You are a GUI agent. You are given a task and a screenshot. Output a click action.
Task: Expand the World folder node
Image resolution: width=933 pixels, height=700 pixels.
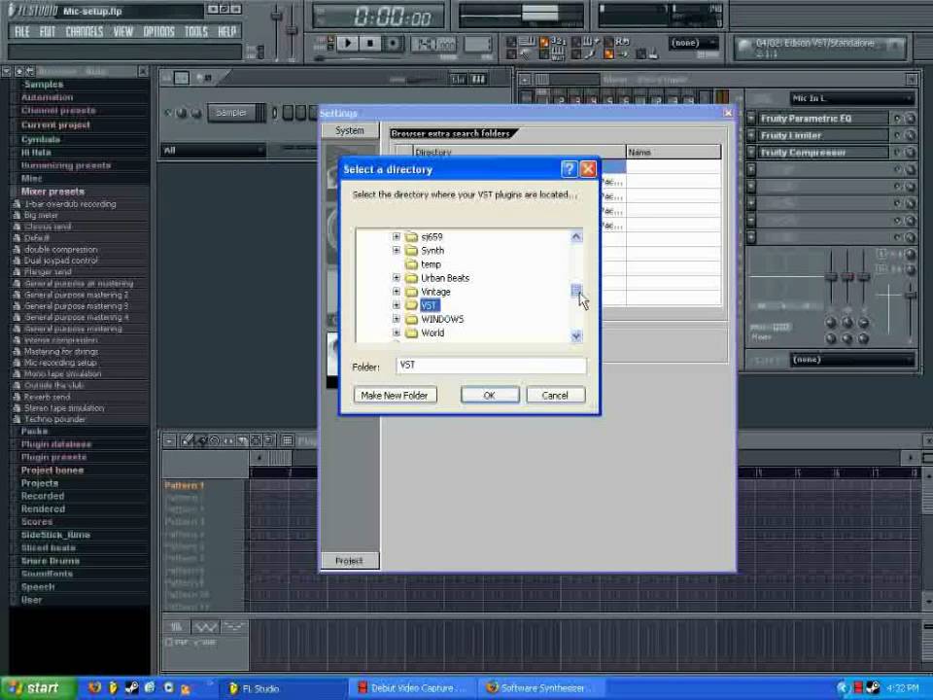(397, 332)
